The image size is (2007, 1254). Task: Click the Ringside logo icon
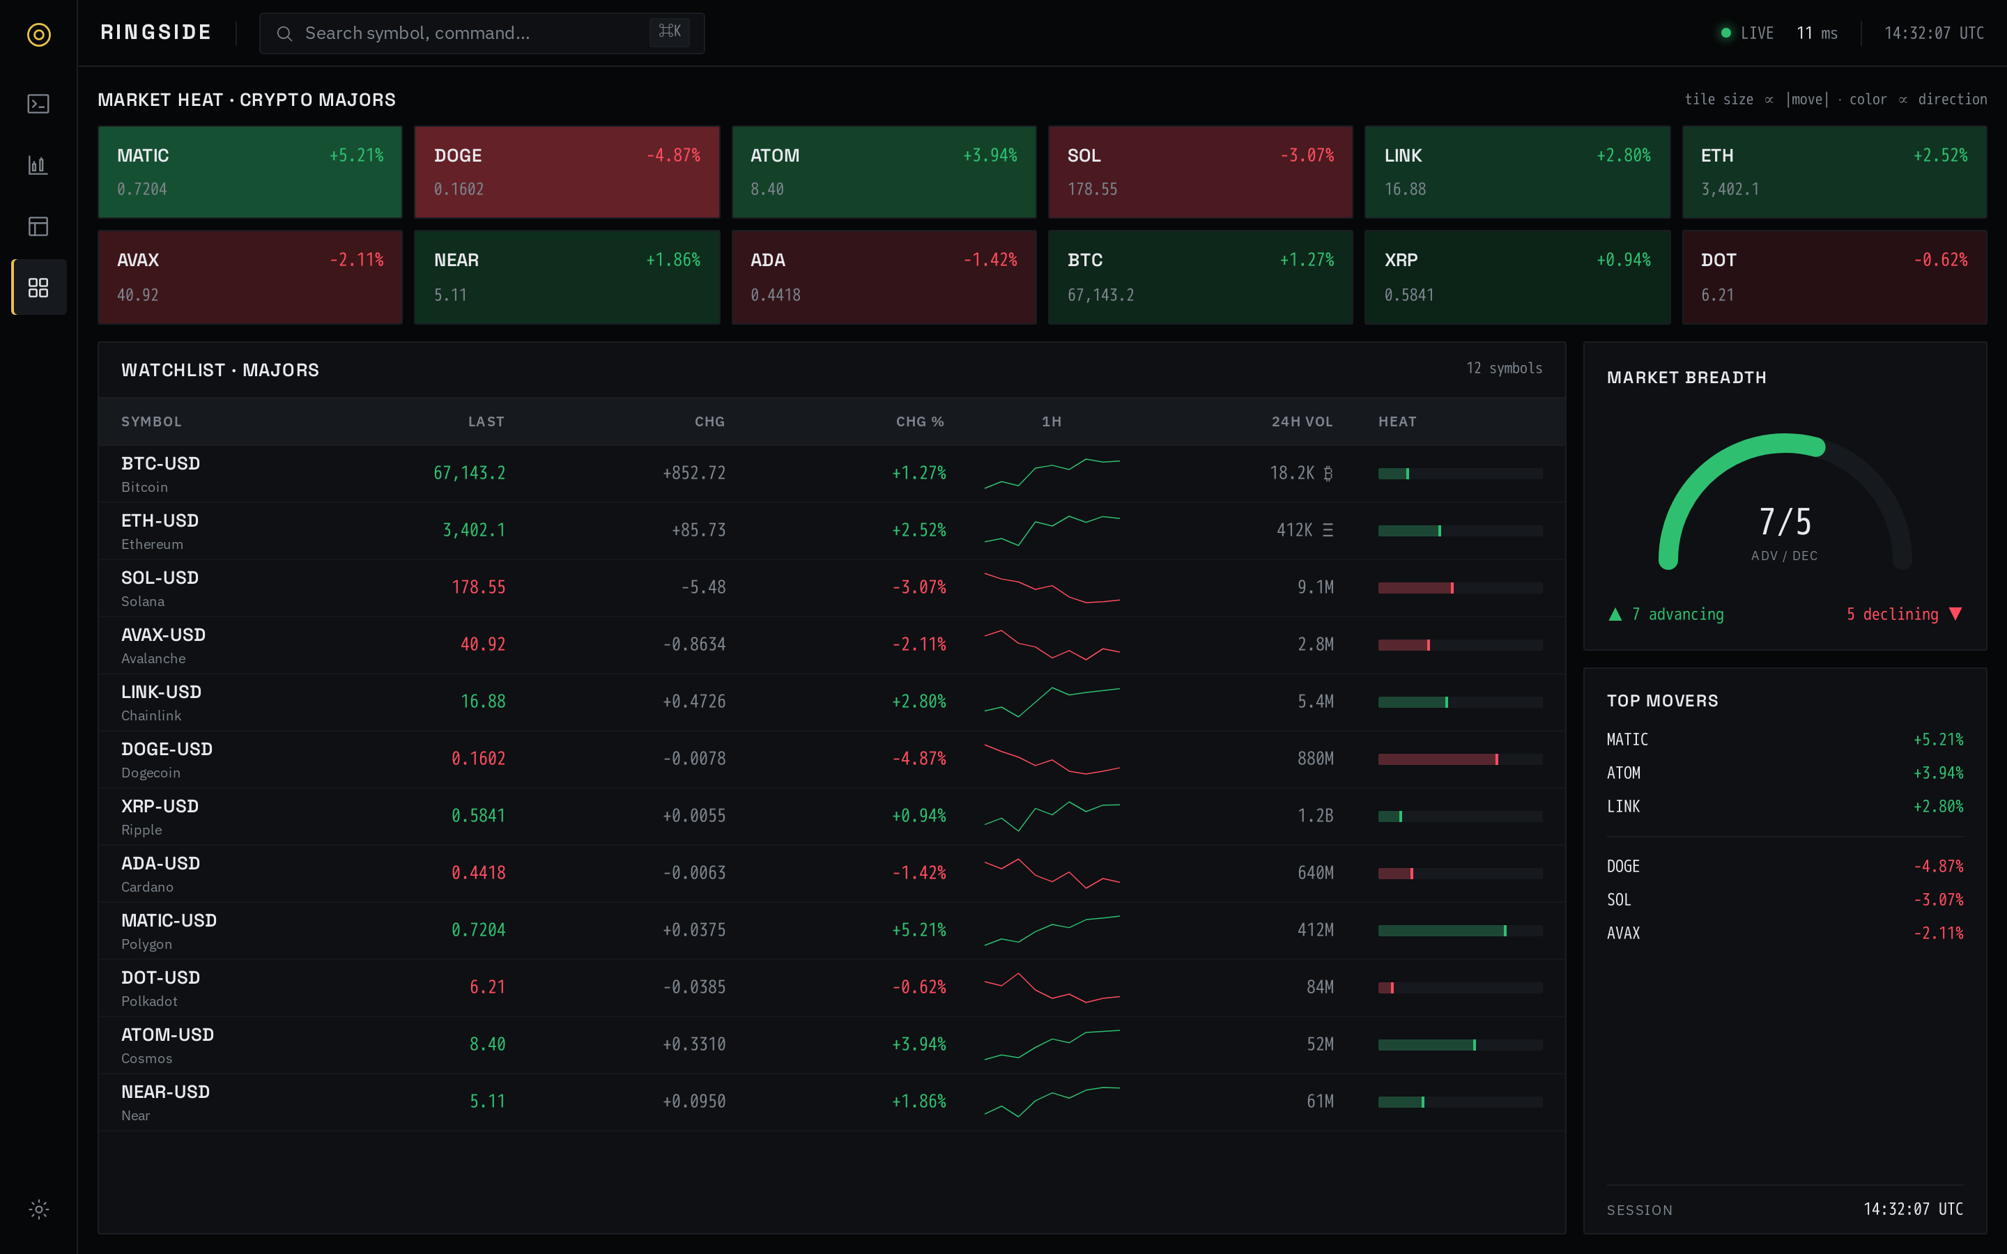coord(39,34)
